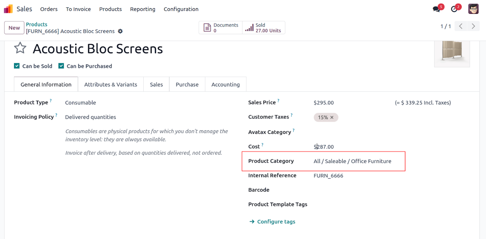Click the Odoo Sales app logo icon
The image size is (486, 239).
click(8, 9)
